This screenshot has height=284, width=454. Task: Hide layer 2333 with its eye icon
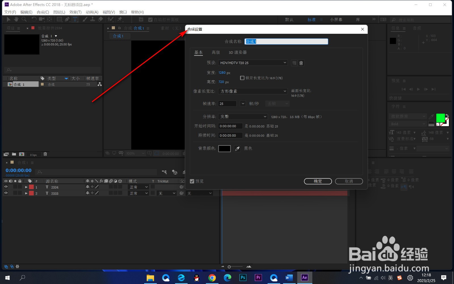click(x=6, y=193)
